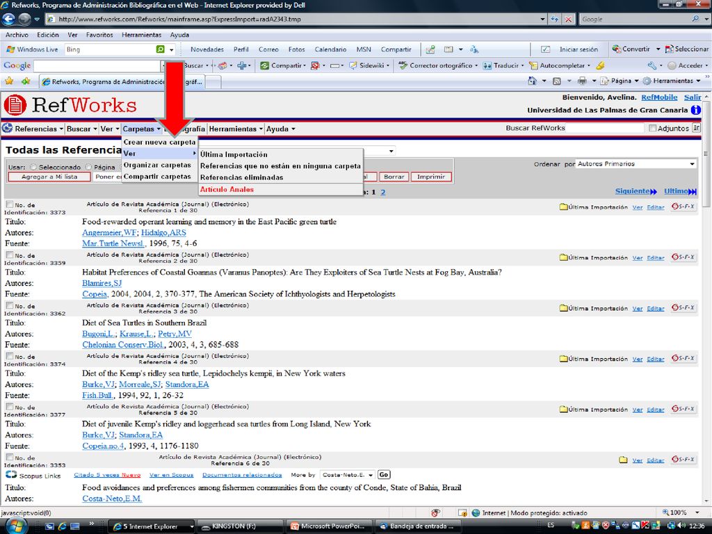Select checkbox for reference 3362
Screen dimensions: 712x534
point(9,306)
